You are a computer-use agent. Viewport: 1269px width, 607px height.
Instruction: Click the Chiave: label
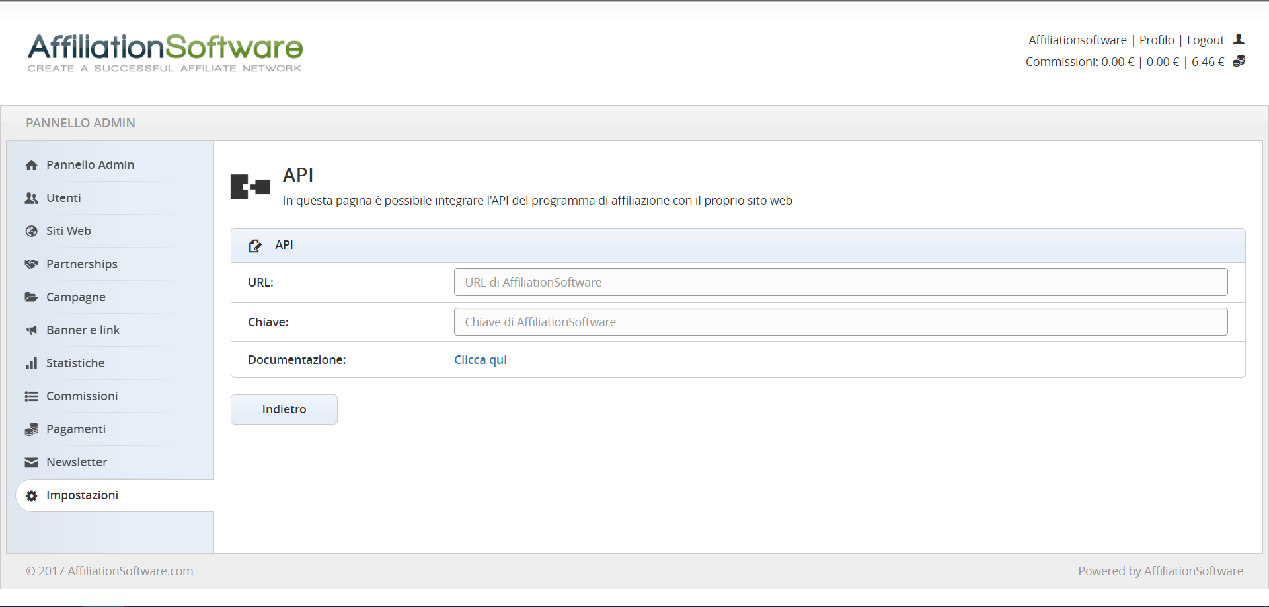pos(268,322)
